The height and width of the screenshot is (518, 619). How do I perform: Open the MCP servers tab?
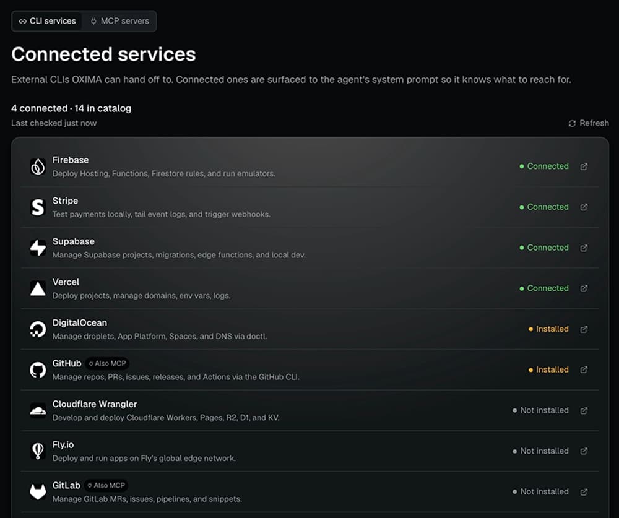pyautogui.click(x=119, y=21)
